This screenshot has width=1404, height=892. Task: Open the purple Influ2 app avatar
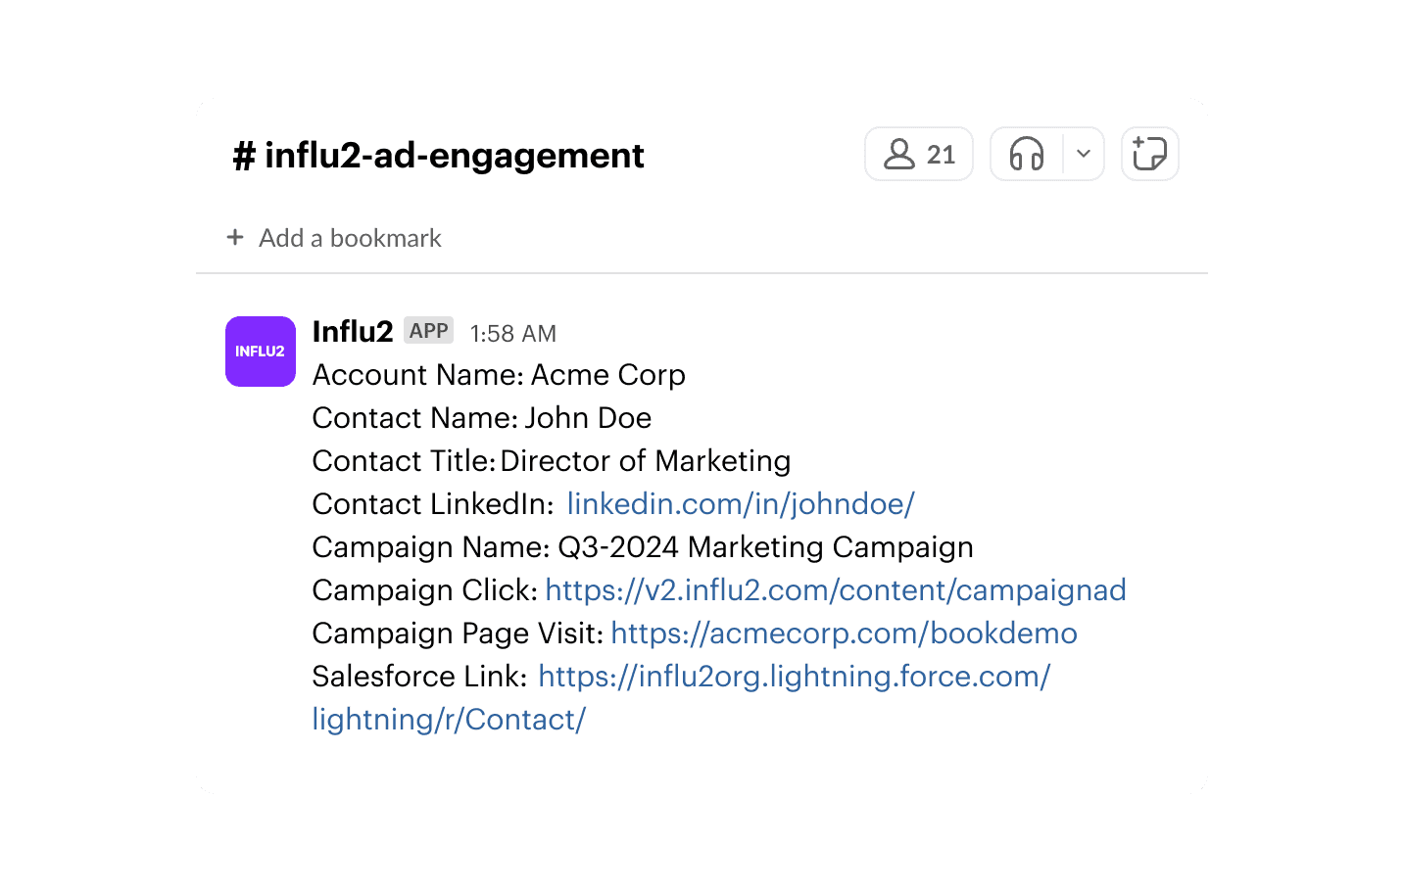[261, 352]
